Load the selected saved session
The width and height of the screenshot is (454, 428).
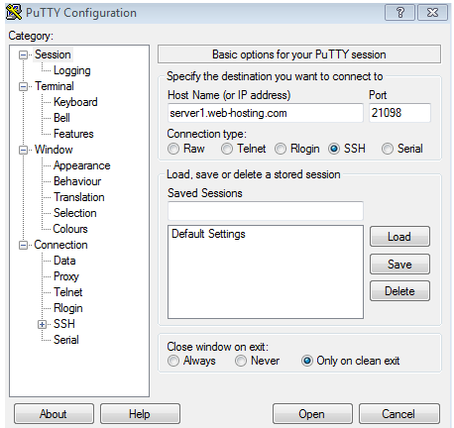(399, 237)
